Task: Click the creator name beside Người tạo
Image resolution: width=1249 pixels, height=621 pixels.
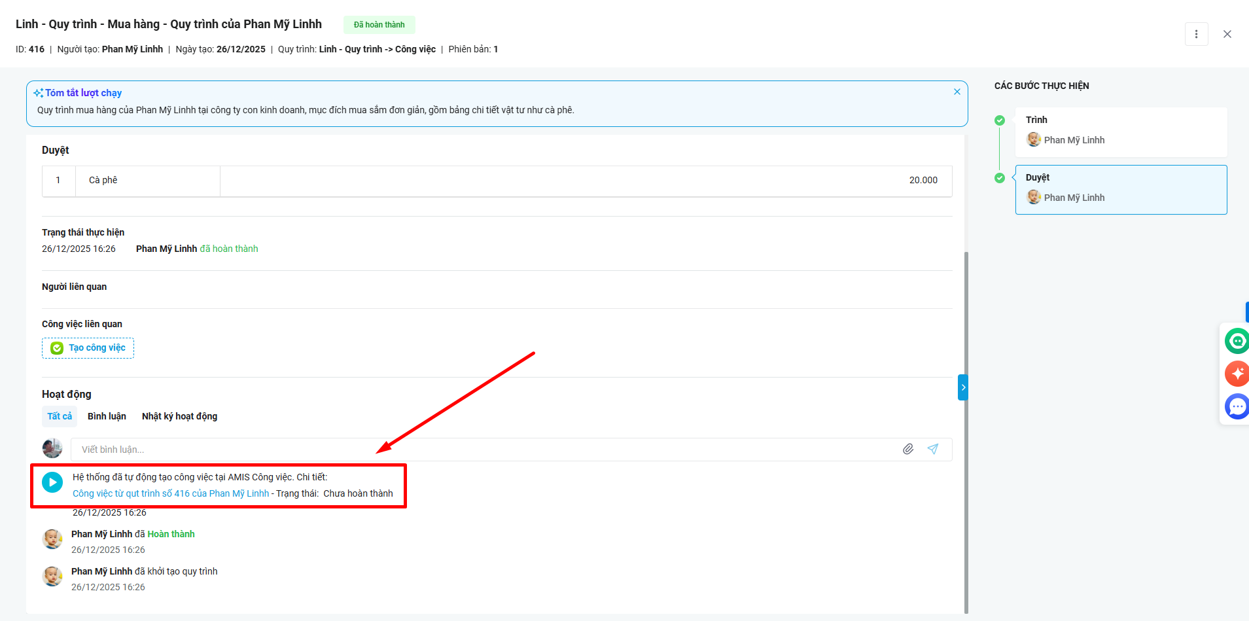Action: (132, 49)
